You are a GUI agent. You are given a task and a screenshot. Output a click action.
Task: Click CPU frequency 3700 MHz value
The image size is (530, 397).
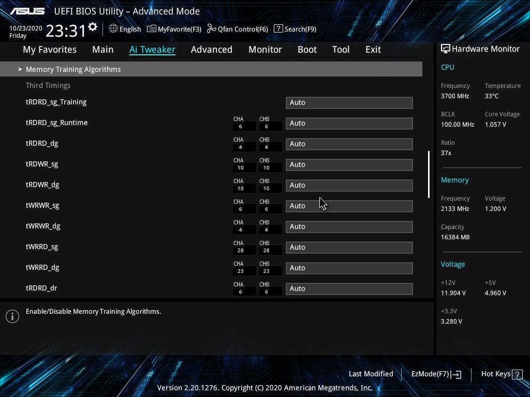(454, 96)
